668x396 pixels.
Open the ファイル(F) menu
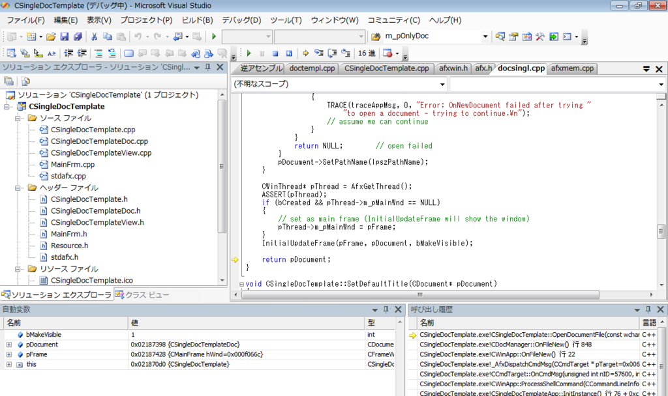coord(25,20)
